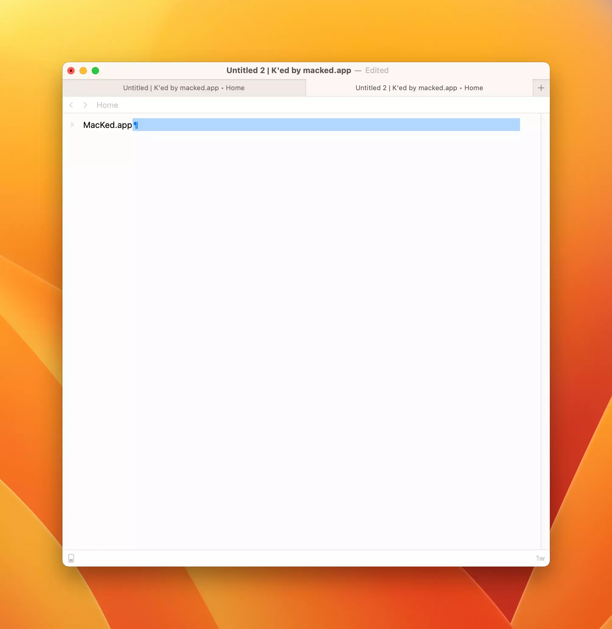Switch to the first Untitled | K'ed tab
The width and height of the screenshot is (612, 629).
pos(184,88)
